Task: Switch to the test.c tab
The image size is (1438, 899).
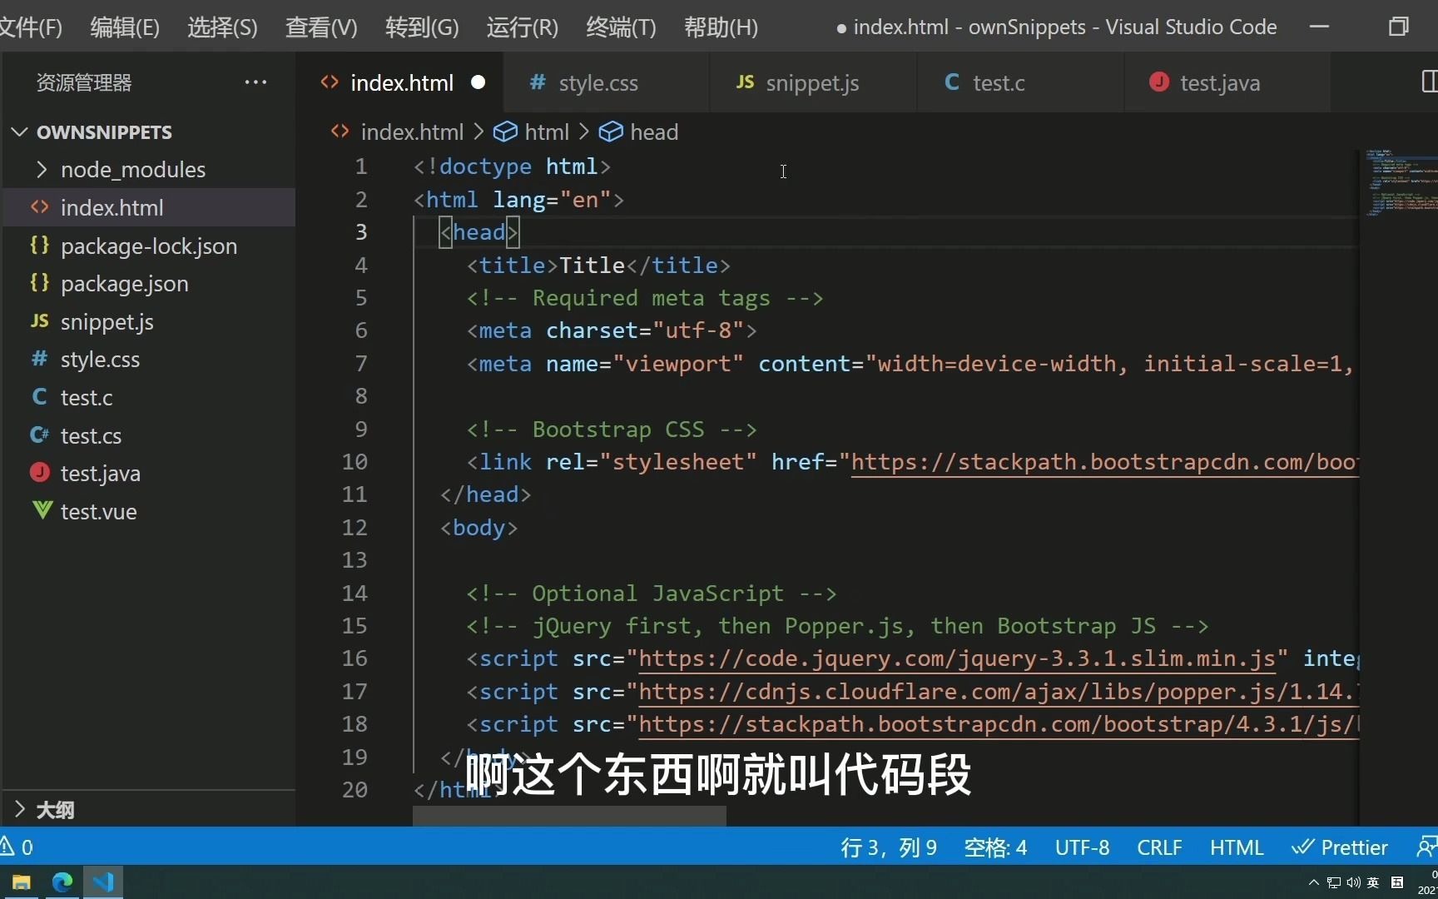Action: click(1020, 82)
